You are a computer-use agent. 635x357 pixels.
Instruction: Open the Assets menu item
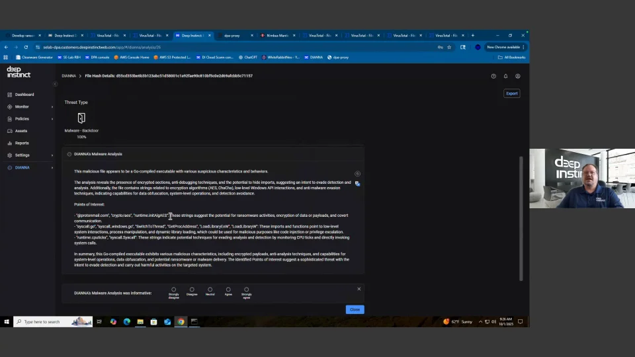coord(21,131)
